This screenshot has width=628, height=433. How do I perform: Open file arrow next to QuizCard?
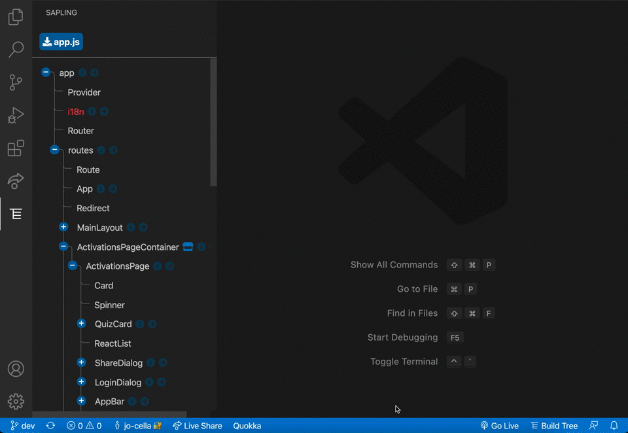coord(152,324)
